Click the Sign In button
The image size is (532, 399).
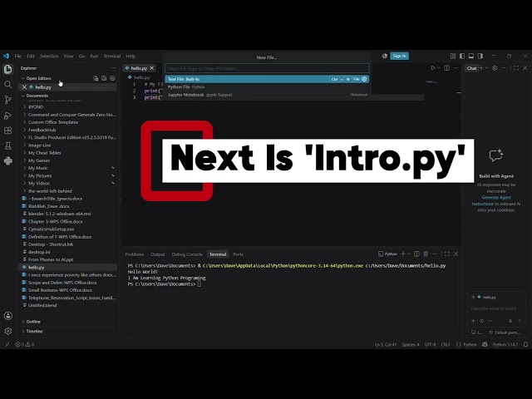[x=399, y=56]
